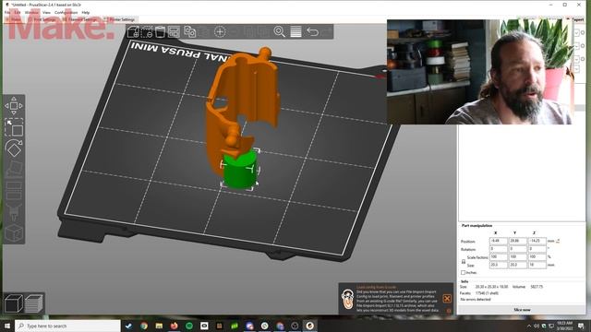Open the Configuration menu
The image size is (591, 332).
[x=66, y=12]
